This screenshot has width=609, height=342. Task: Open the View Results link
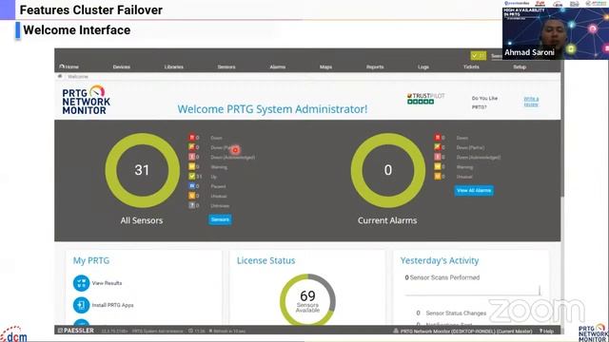point(107,283)
